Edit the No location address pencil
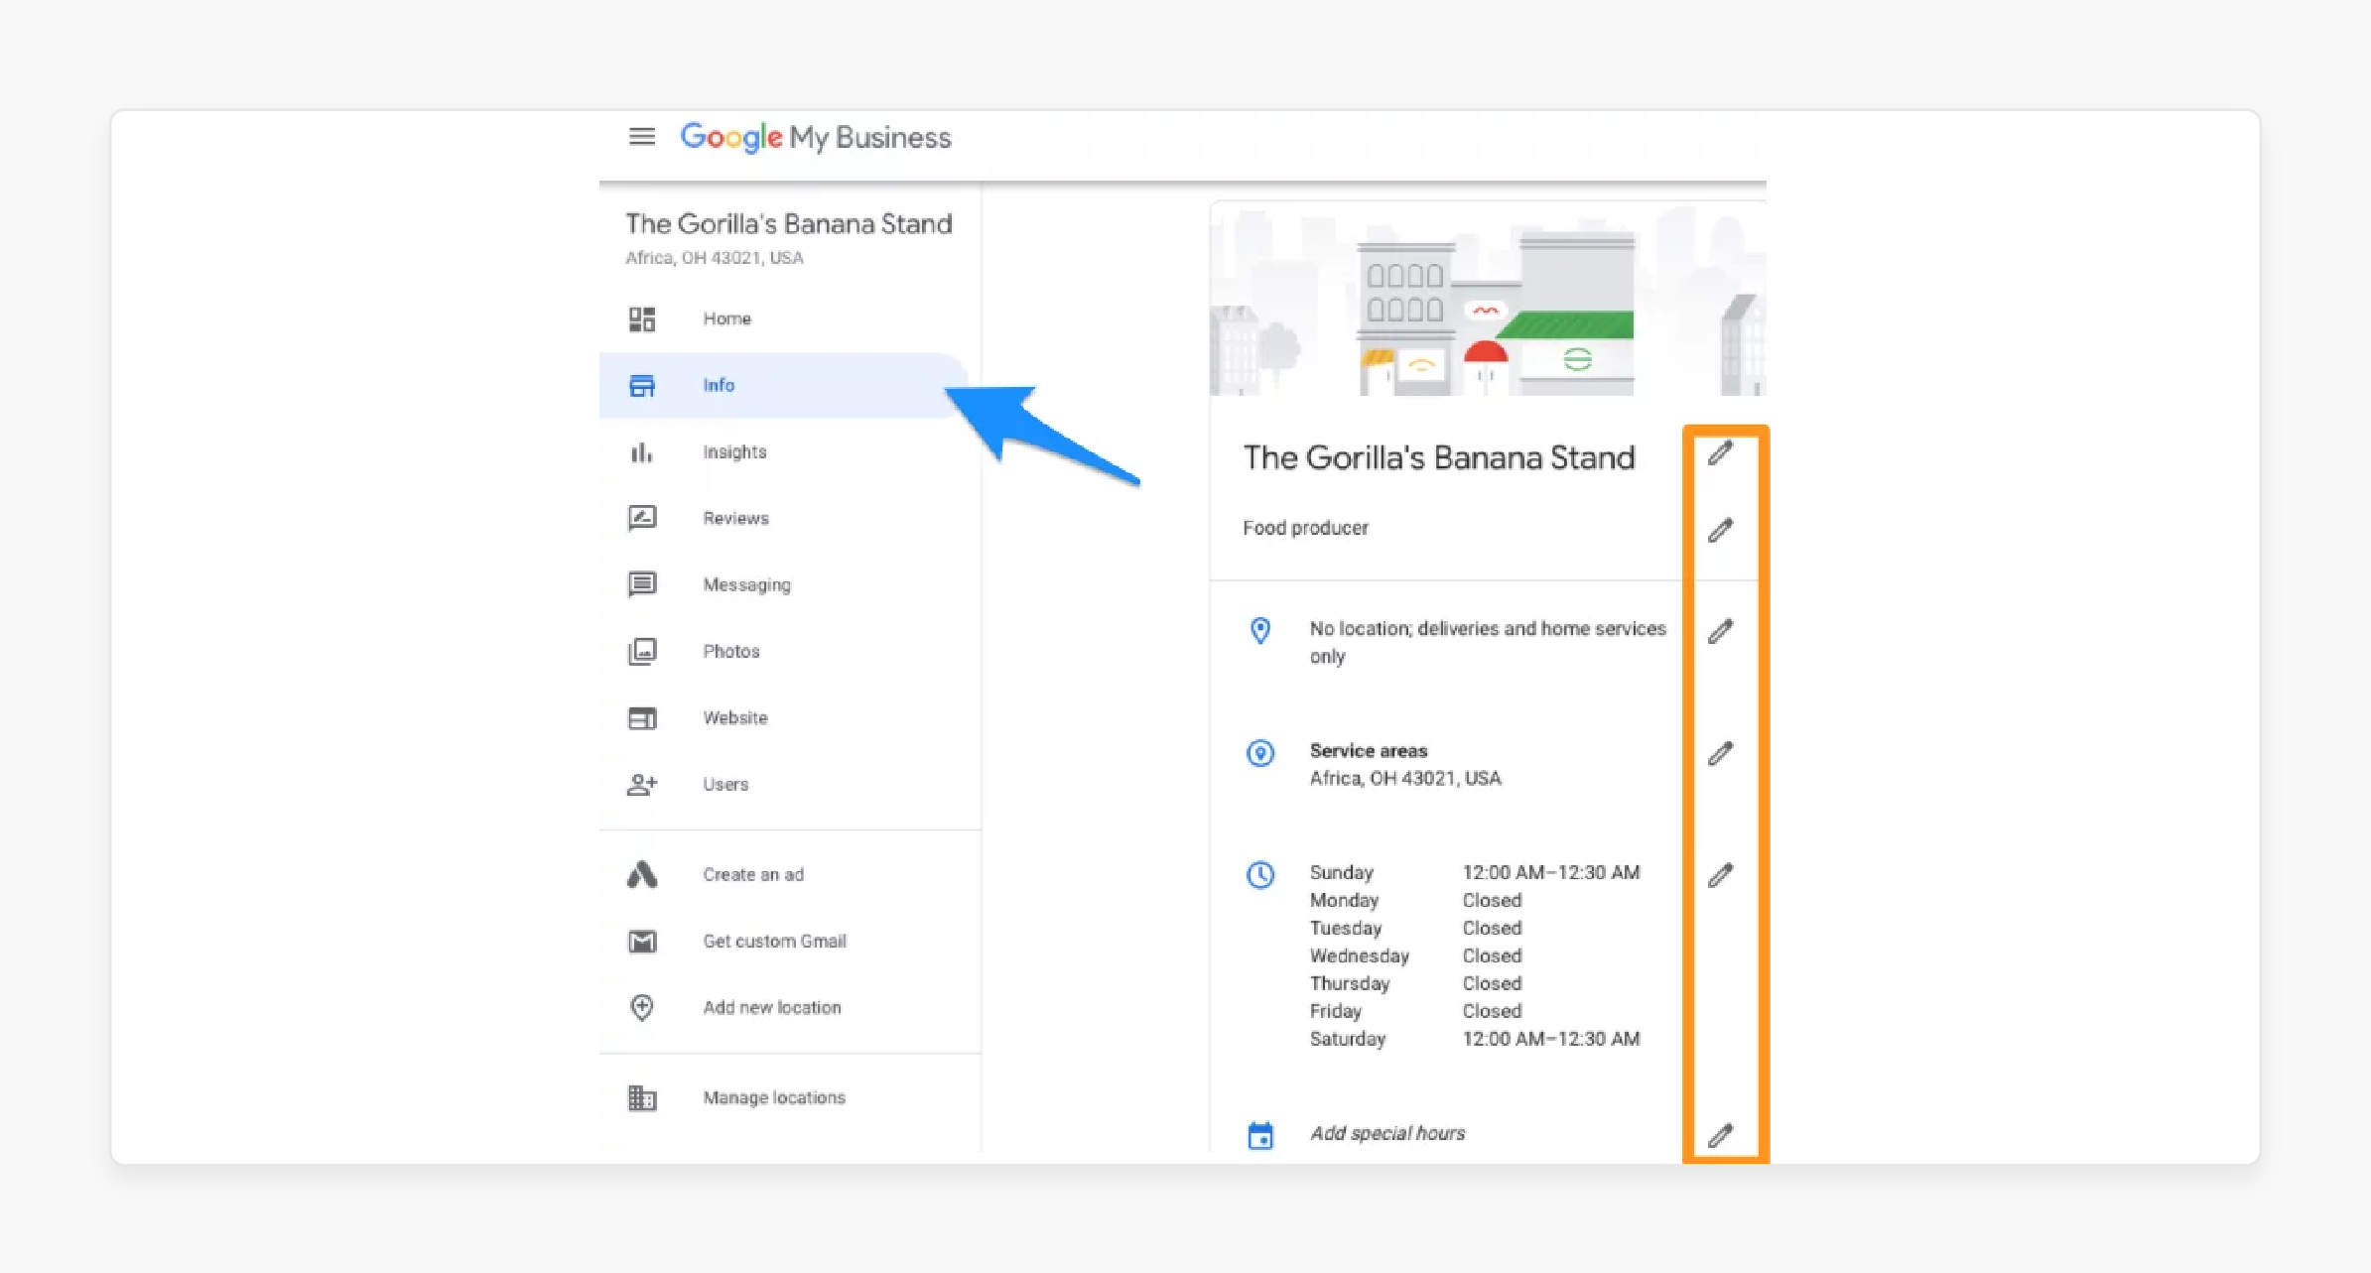This screenshot has width=2371, height=1273. (1721, 631)
